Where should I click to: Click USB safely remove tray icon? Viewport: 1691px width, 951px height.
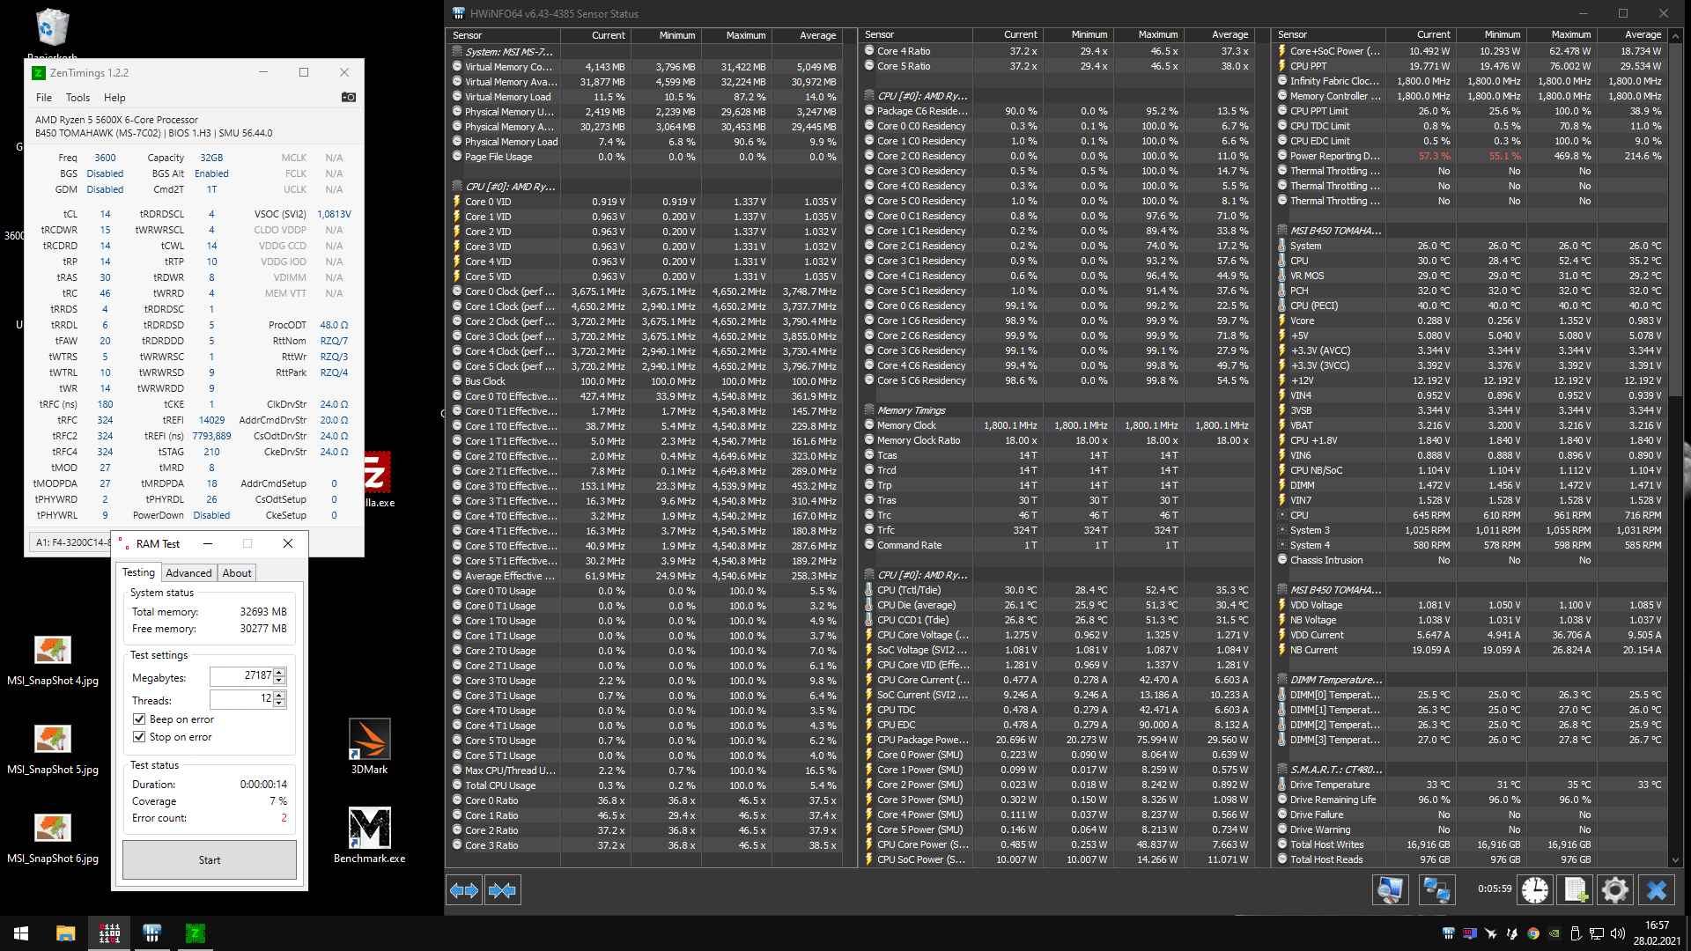(1576, 933)
